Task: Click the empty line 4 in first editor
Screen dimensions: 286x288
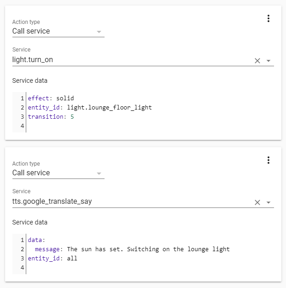Action: coord(92,126)
